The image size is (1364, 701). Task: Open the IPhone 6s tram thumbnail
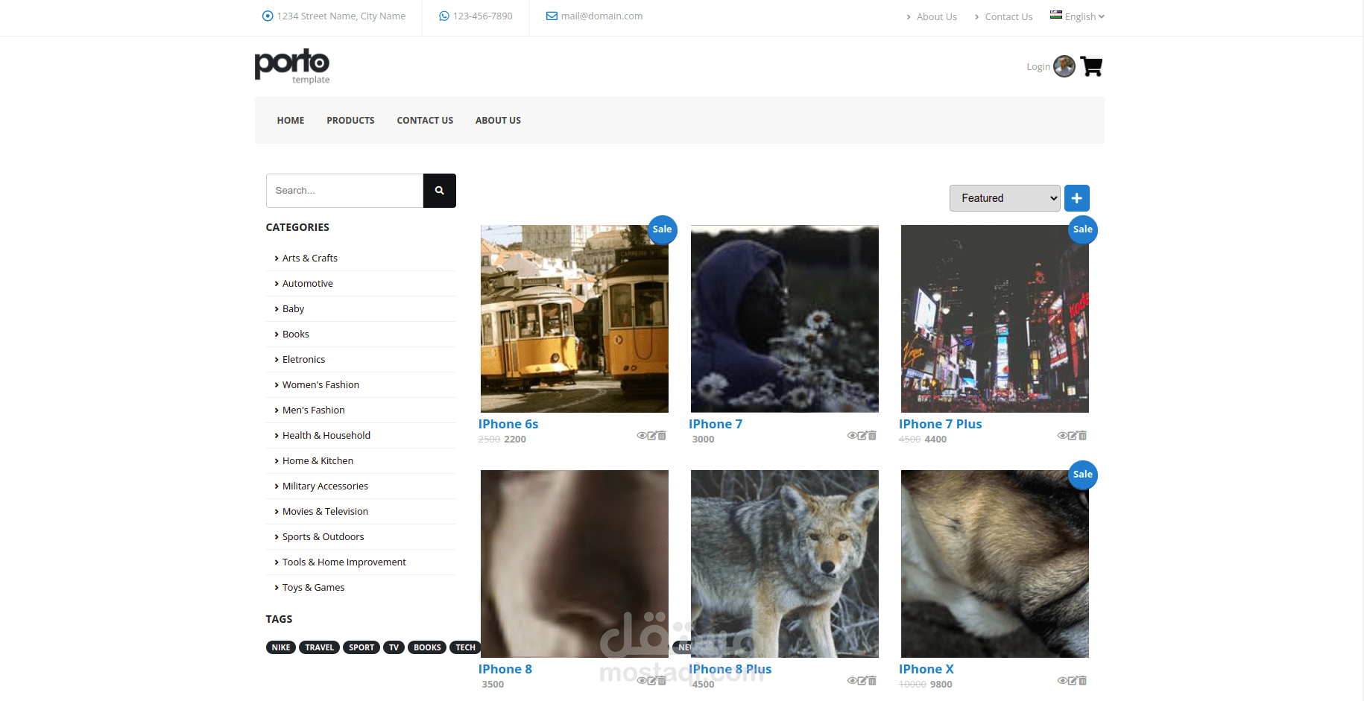pyautogui.click(x=575, y=319)
